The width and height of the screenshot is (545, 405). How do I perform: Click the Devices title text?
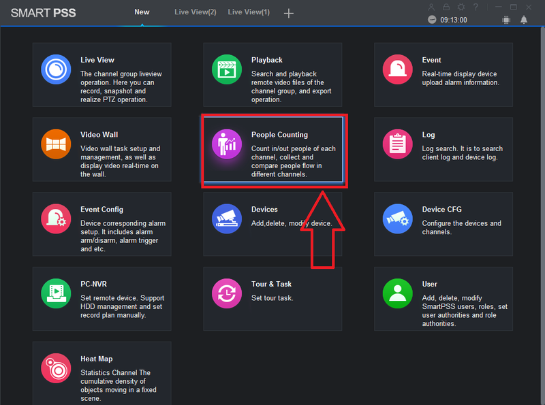pos(264,210)
